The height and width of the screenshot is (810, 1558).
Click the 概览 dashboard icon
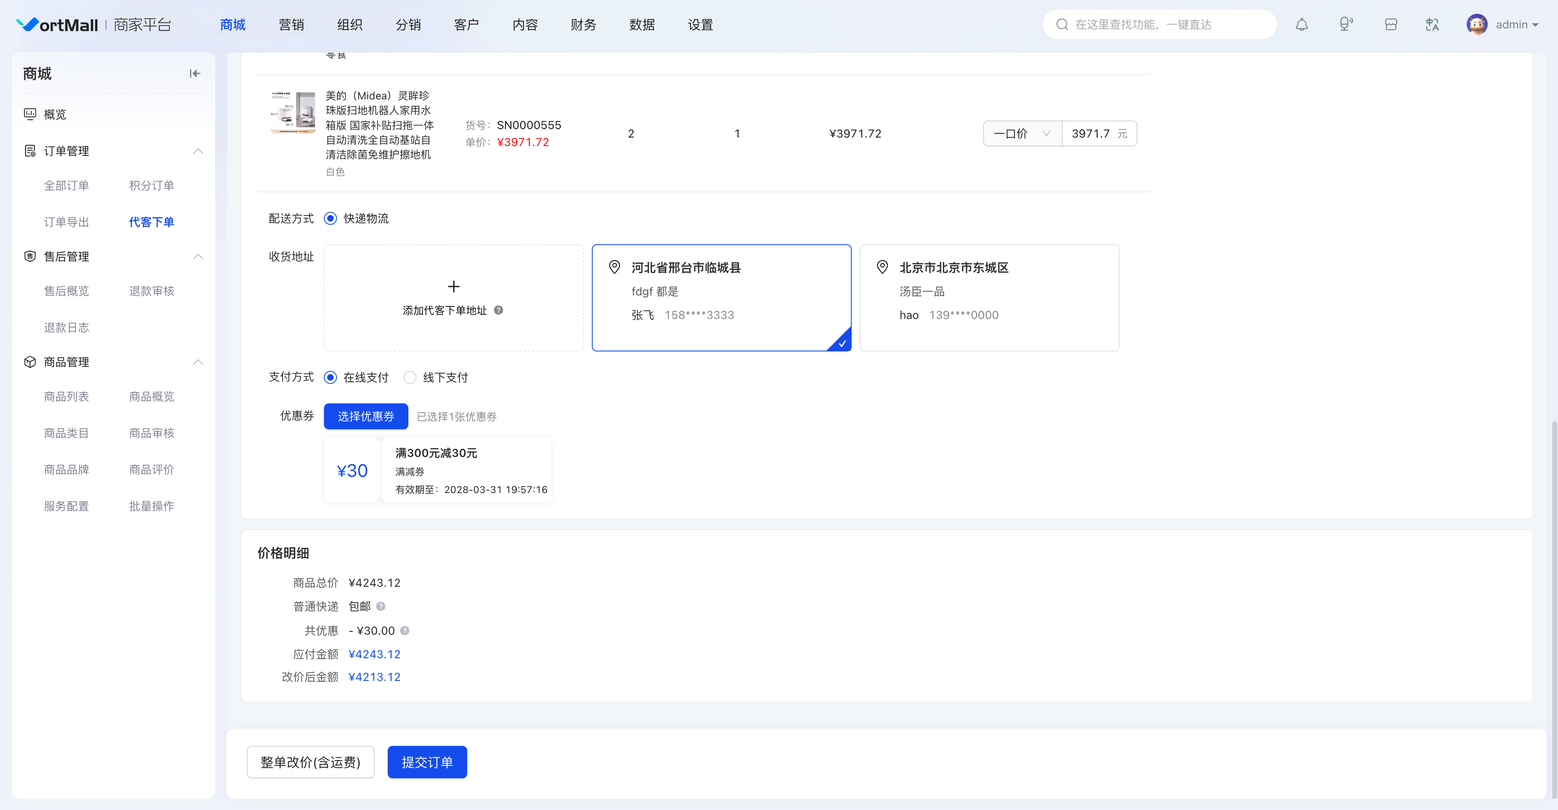pos(30,114)
